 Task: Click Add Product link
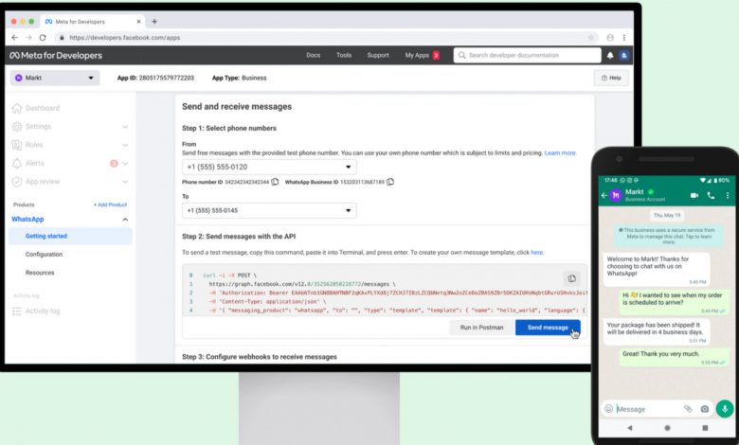tap(110, 205)
